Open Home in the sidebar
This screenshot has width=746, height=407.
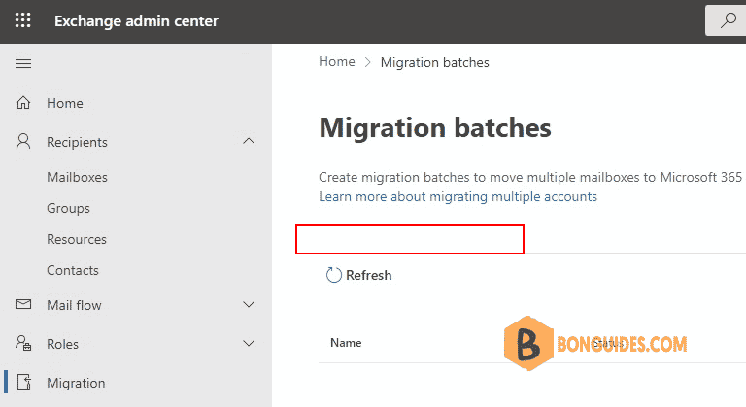[65, 103]
